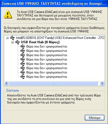Click the horizontal scrollbar right arrow
This screenshot has width=108, height=124.
[102, 83]
